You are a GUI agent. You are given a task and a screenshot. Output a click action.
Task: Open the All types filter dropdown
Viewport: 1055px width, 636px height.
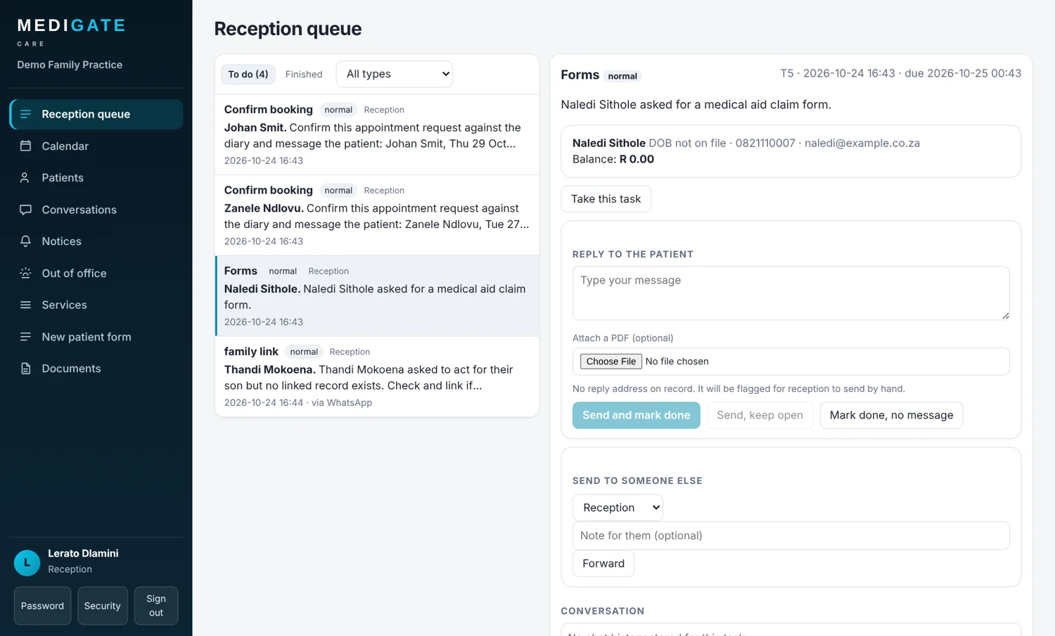pos(395,74)
